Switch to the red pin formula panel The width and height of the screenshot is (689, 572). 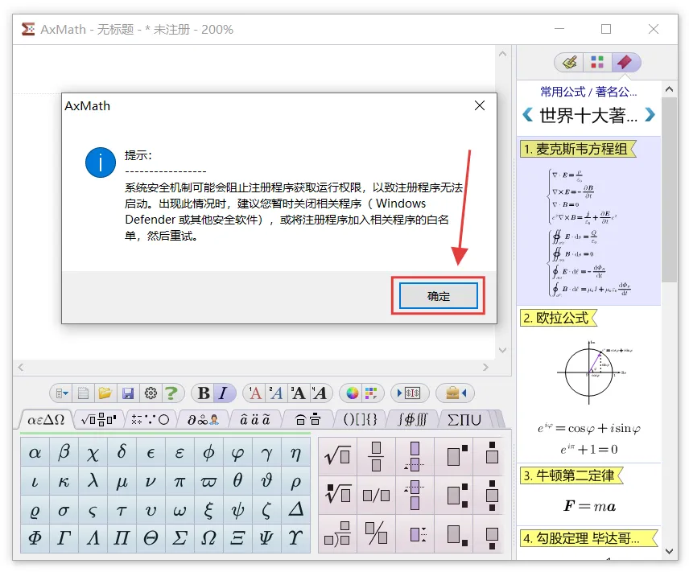(625, 62)
